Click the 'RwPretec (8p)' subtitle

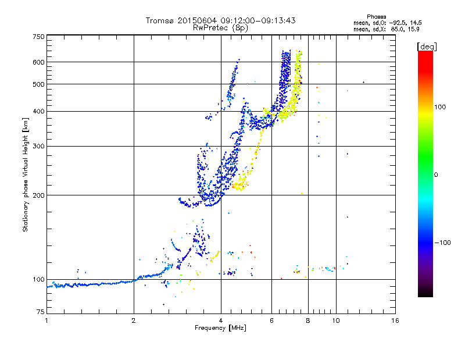point(220,28)
